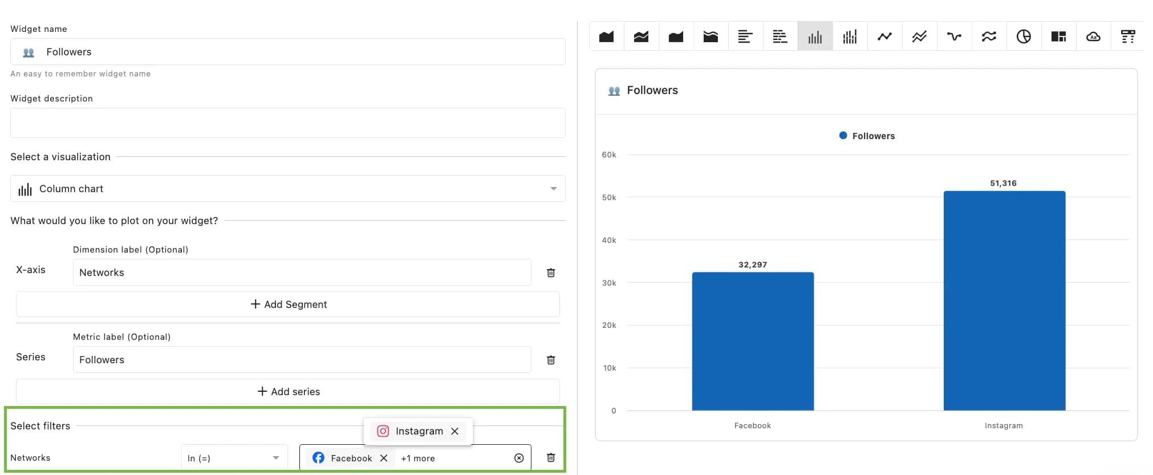Screen dimensions: 1153x475
Task: Remove Instagram from the filter
Action: pyautogui.click(x=455, y=431)
